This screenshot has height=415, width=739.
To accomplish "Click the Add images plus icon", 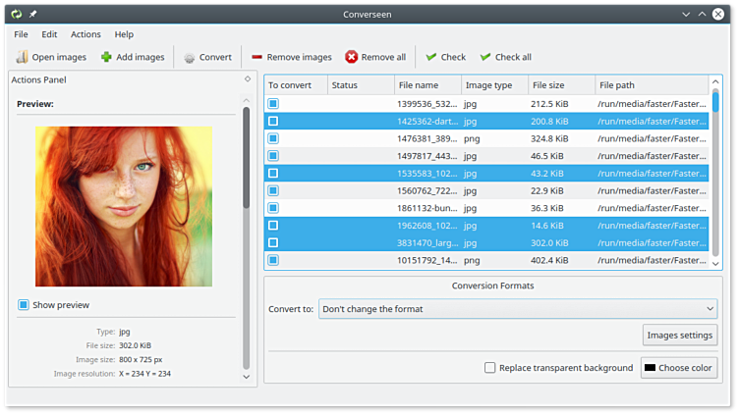I will click(x=106, y=57).
